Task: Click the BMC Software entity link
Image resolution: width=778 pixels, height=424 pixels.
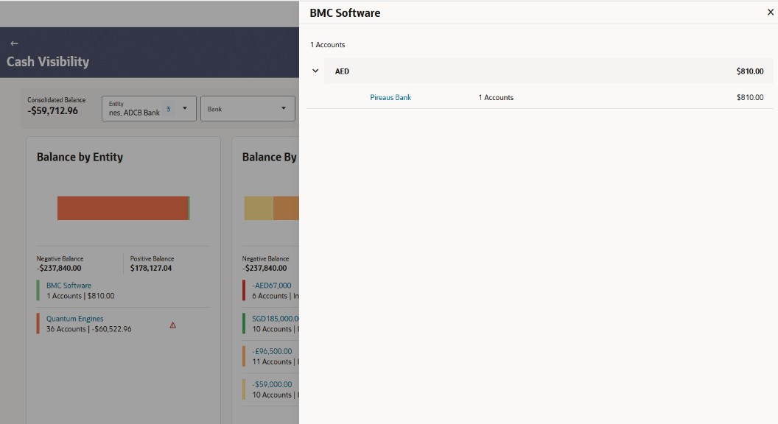Action: 69,286
